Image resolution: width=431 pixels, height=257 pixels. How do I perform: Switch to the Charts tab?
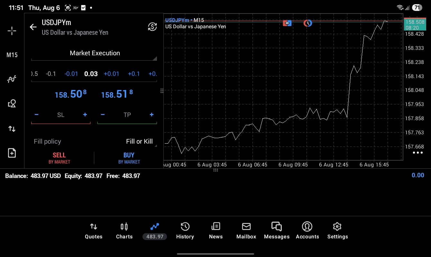(124, 231)
